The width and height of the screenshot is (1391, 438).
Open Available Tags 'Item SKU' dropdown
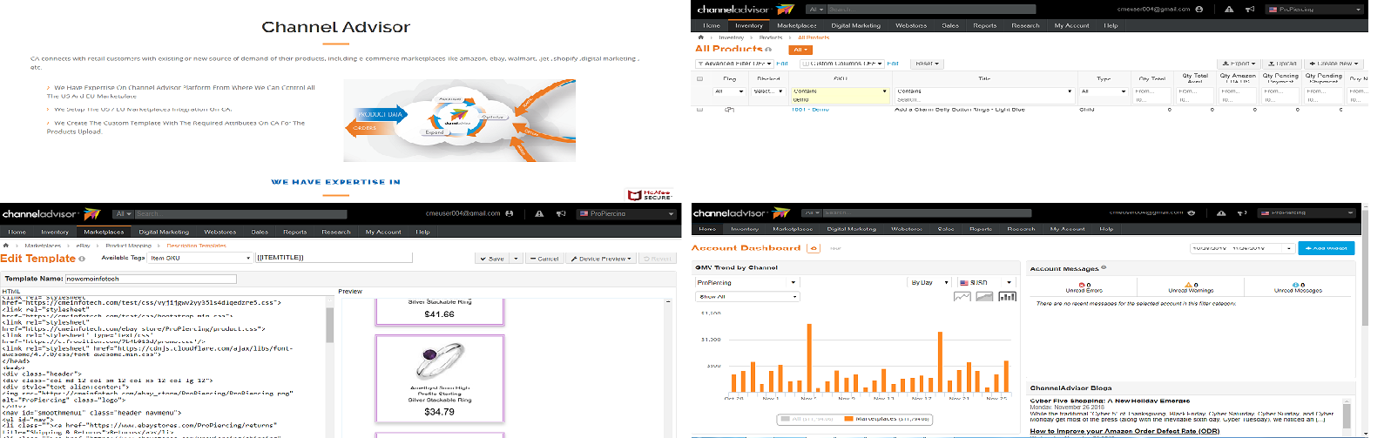(x=200, y=258)
